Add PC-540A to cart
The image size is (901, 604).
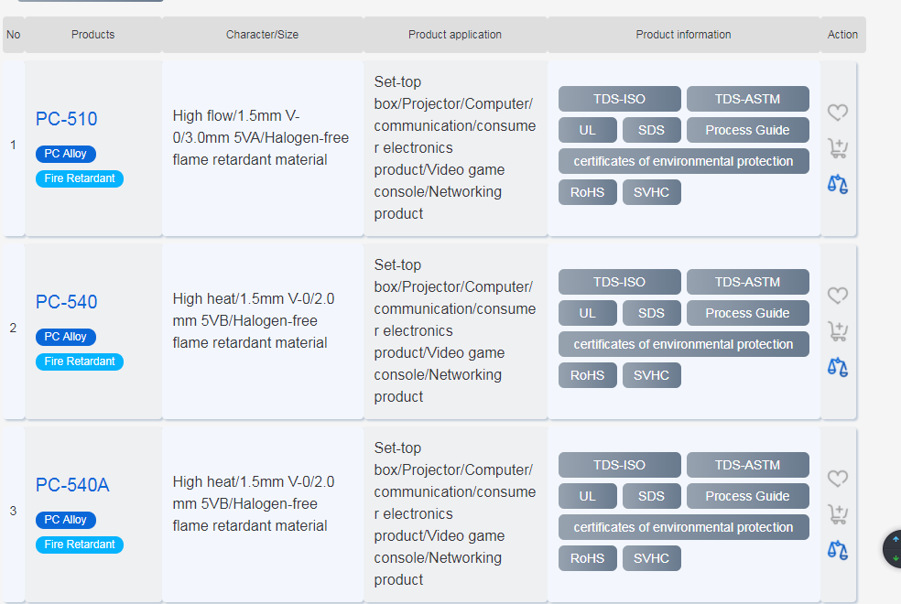click(838, 514)
